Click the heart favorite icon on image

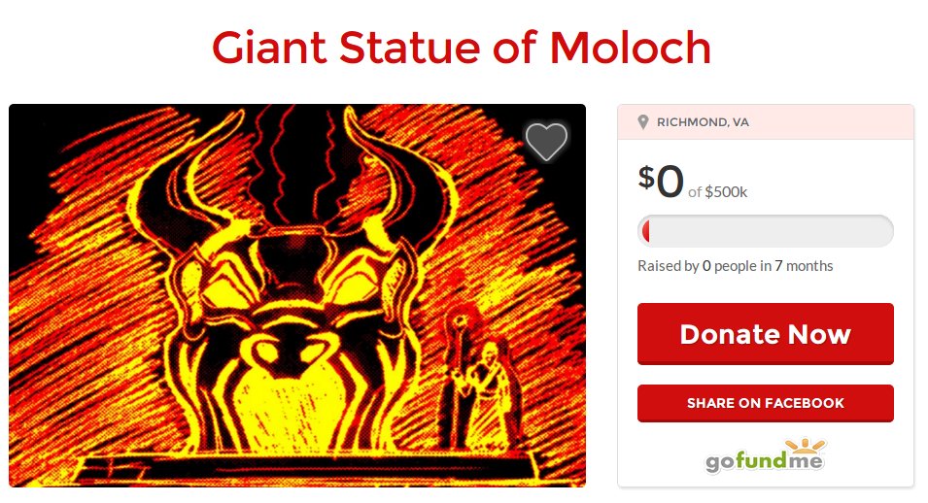(x=546, y=142)
